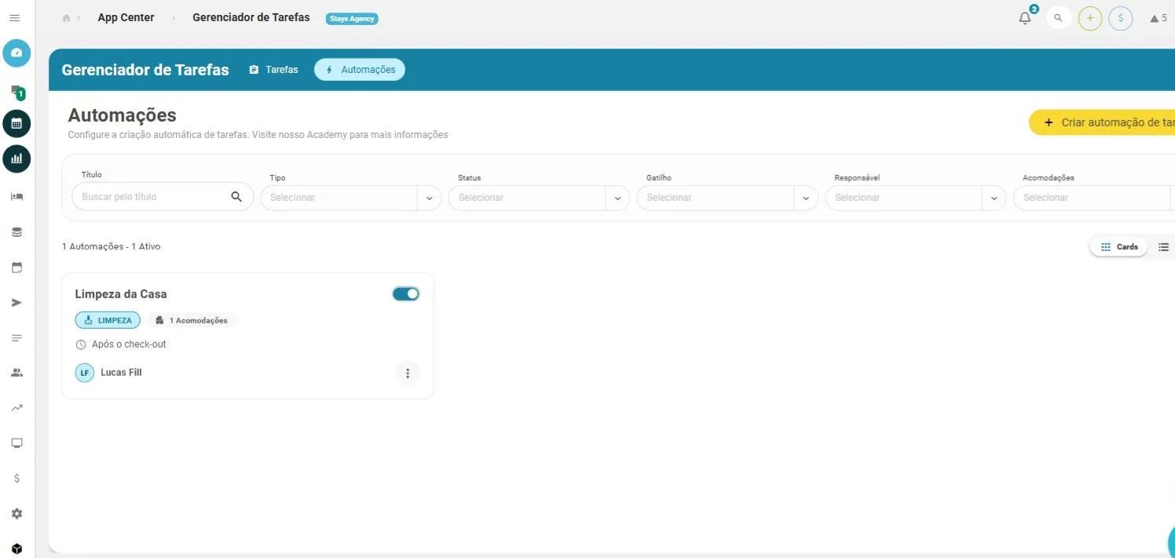This screenshot has height=558, width=1175.
Task: Toggle the Limpeza da Casa automation switch
Action: tap(405, 294)
